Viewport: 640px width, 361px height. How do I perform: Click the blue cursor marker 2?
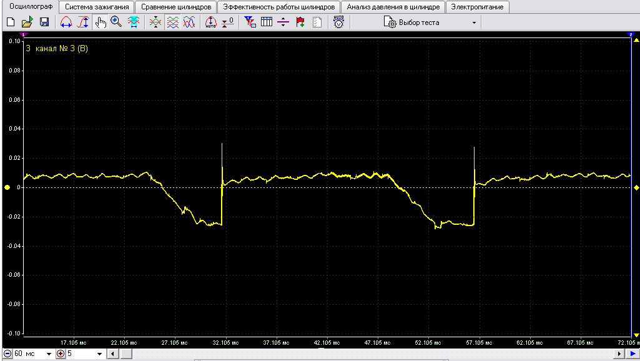631,35
